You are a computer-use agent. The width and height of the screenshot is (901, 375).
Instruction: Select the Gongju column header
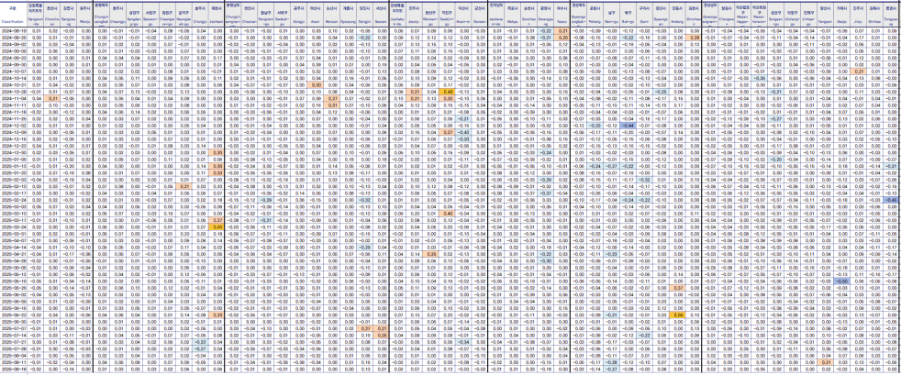(x=299, y=15)
